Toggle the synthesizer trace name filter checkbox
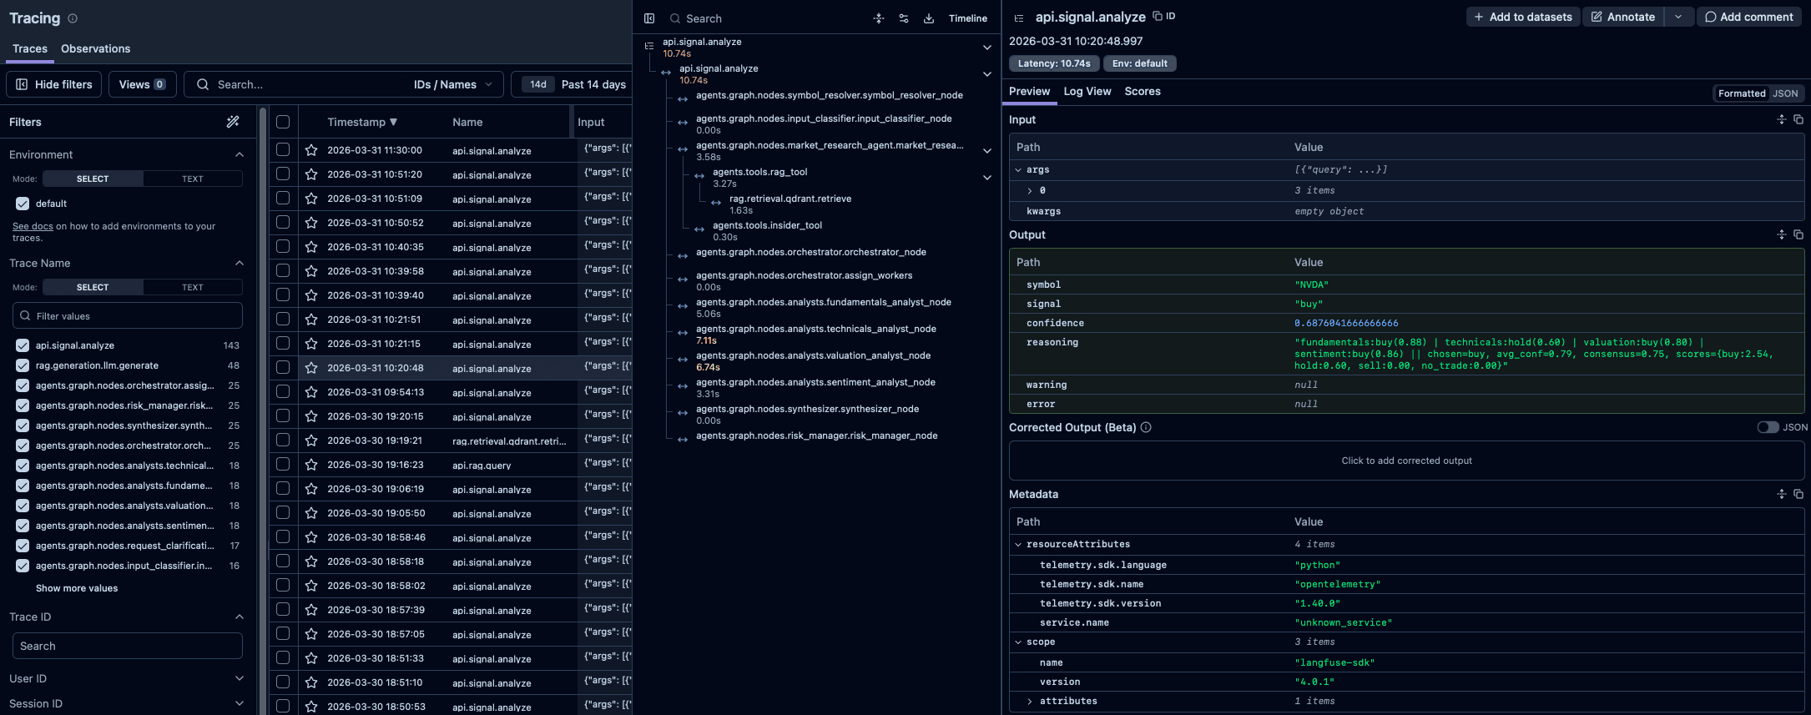Viewport: 1811px width, 715px height. (x=23, y=425)
